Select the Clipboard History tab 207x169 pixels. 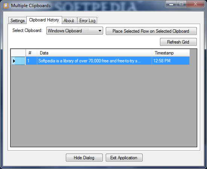click(x=44, y=20)
